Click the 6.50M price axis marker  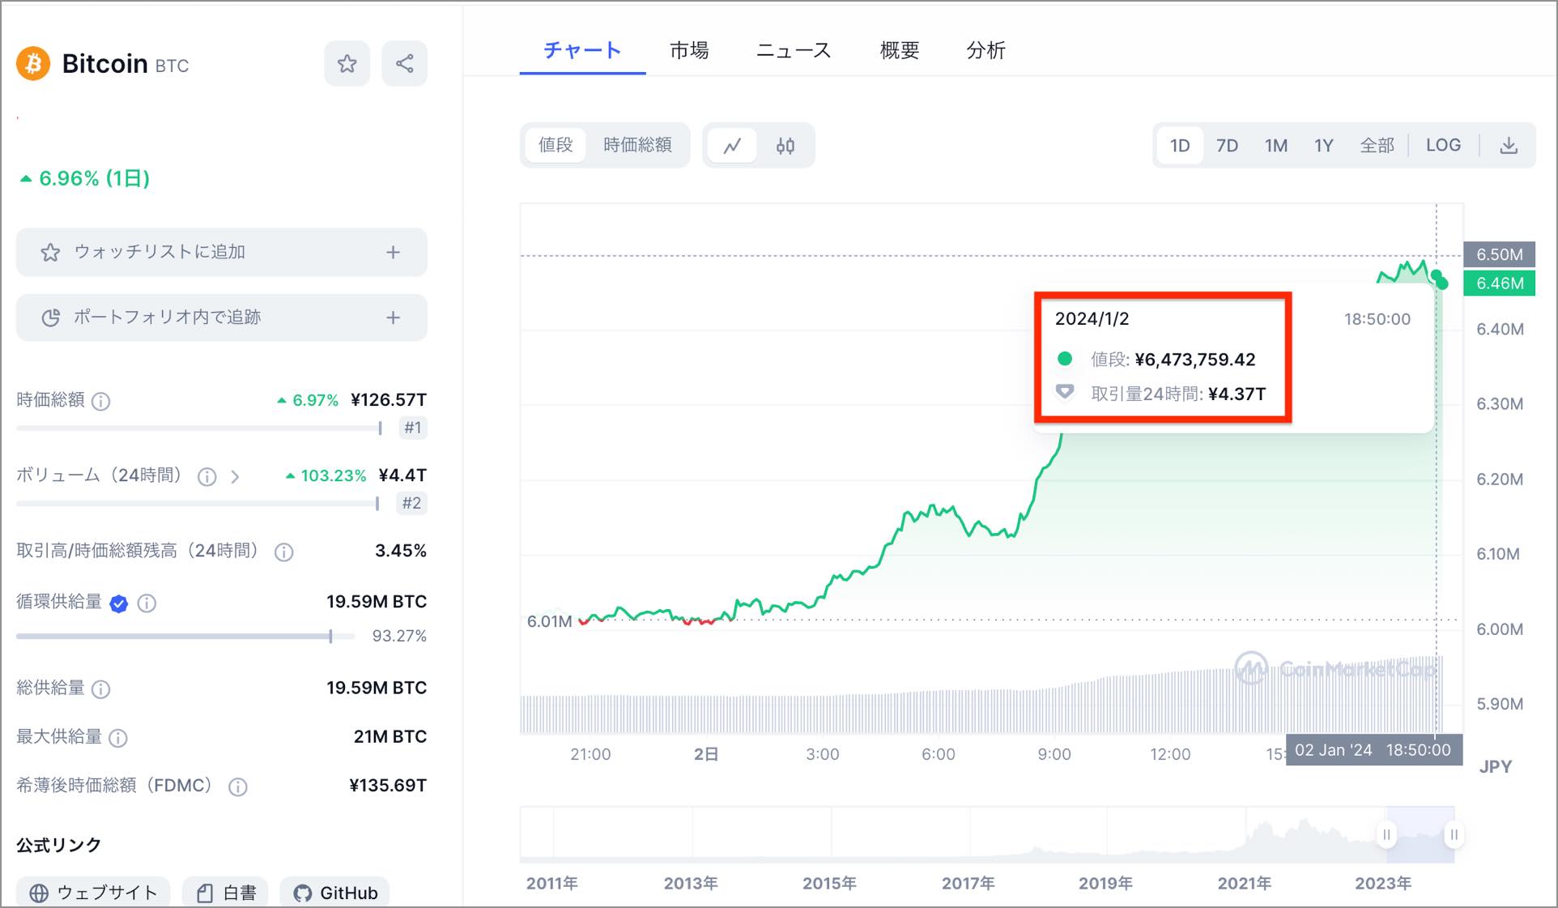coord(1499,254)
